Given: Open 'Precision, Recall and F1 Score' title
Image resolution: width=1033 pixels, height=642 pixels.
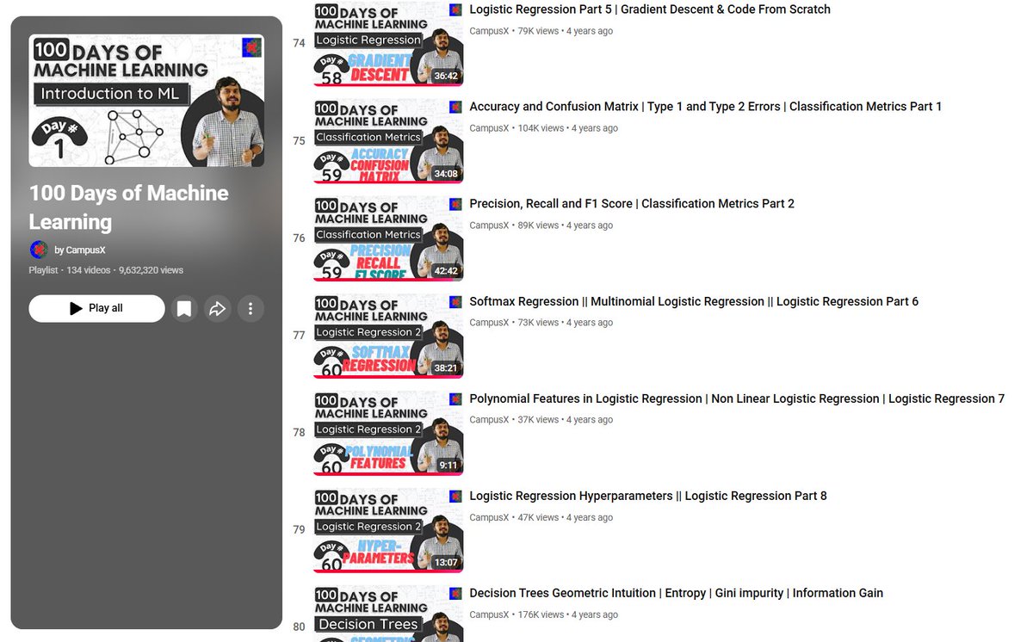Looking at the screenshot, I should (632, 204).
